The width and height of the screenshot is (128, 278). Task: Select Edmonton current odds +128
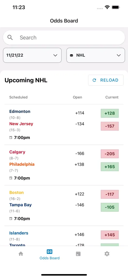(110, 113)
